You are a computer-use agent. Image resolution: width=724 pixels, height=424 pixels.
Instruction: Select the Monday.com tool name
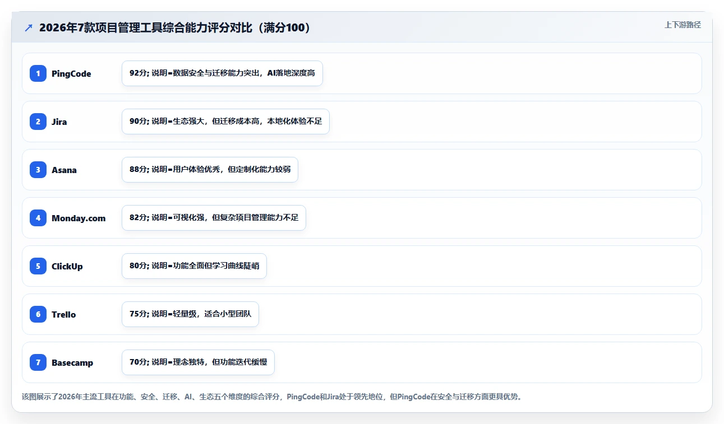(x=79, y=218)
